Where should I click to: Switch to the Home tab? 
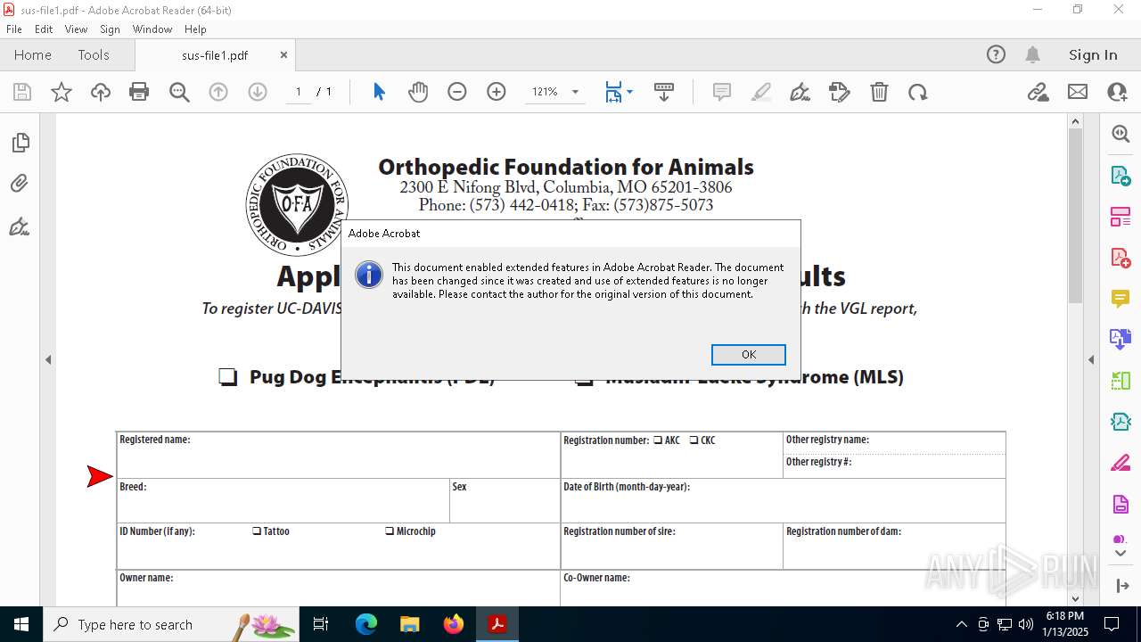(33, 55)
